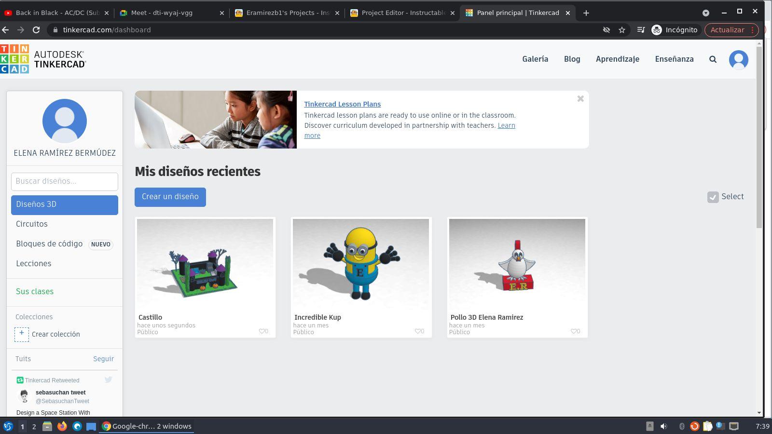This screenshot has width=772, height=434.
Task: Close the Project Editor tab
Action: click(453, 13)
